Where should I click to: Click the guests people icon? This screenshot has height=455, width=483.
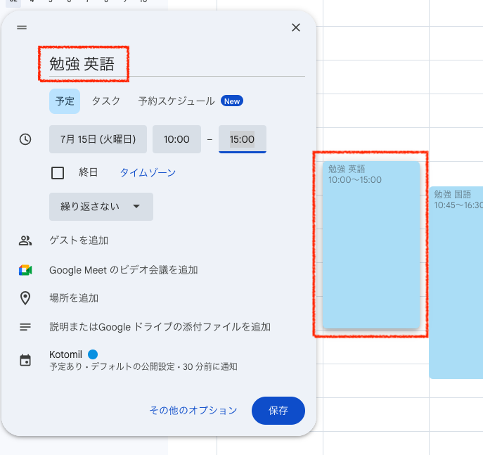pos(25,241)
